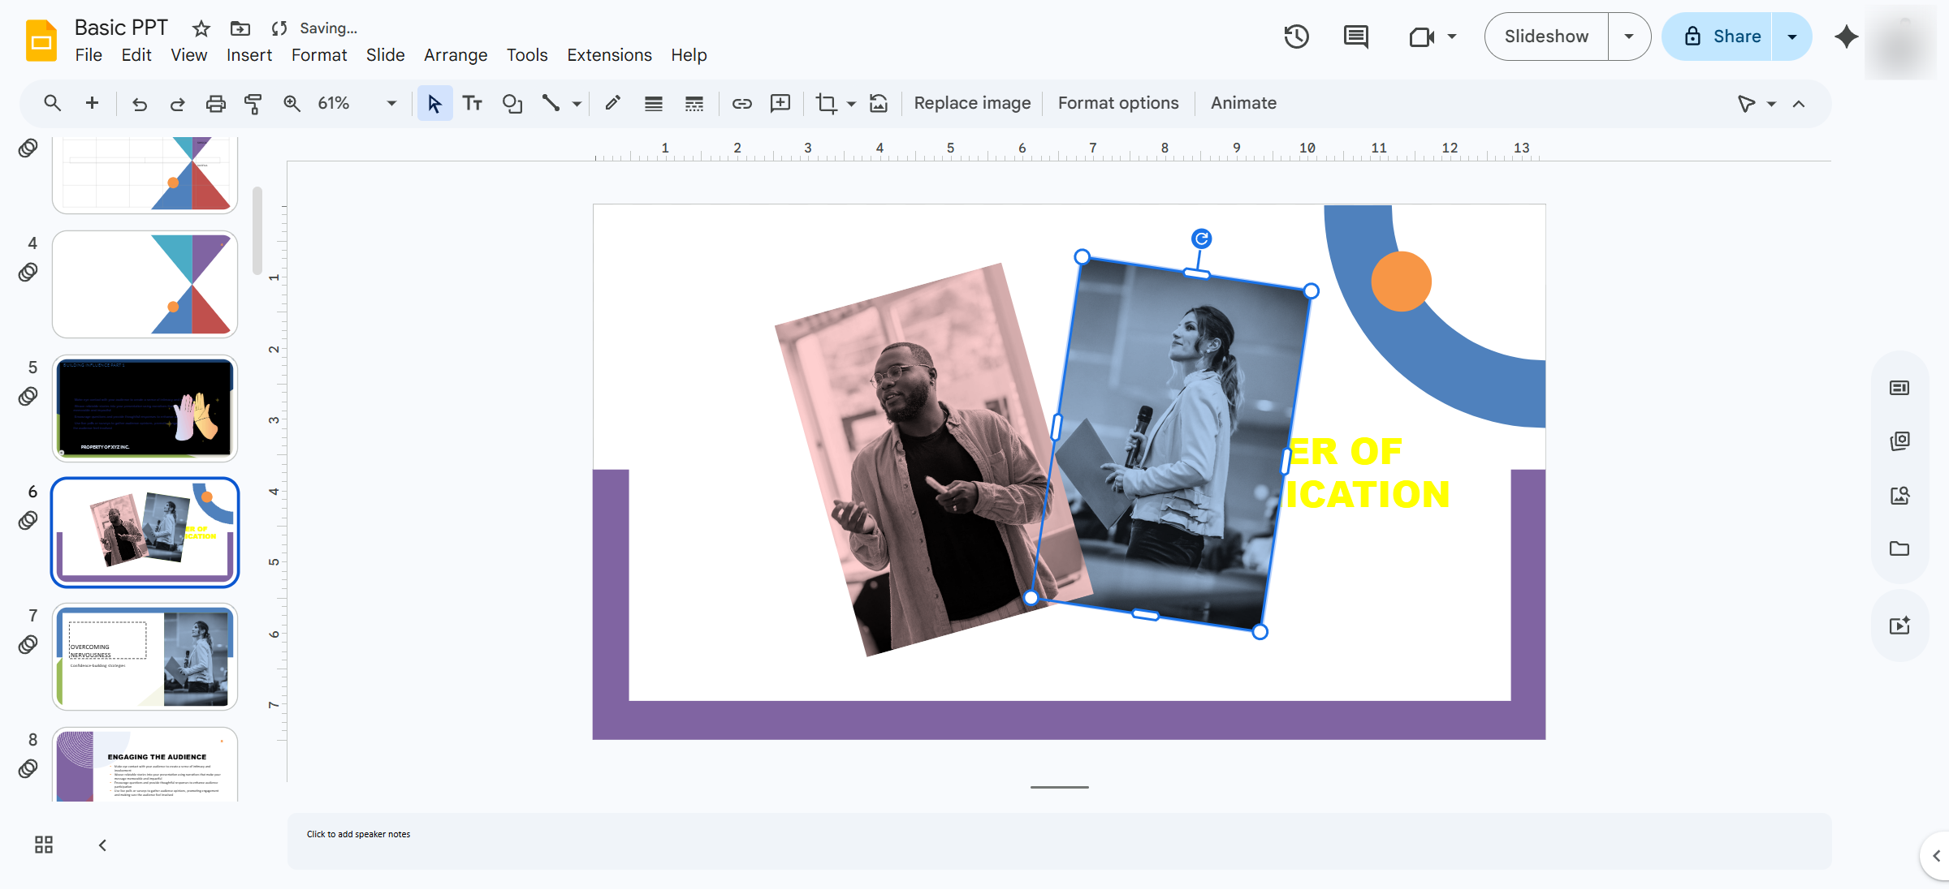Image resolution: width=1949 pixels, height=890 pixels.
Task: Open the Arrange menu
Action: tap(456, 55)
